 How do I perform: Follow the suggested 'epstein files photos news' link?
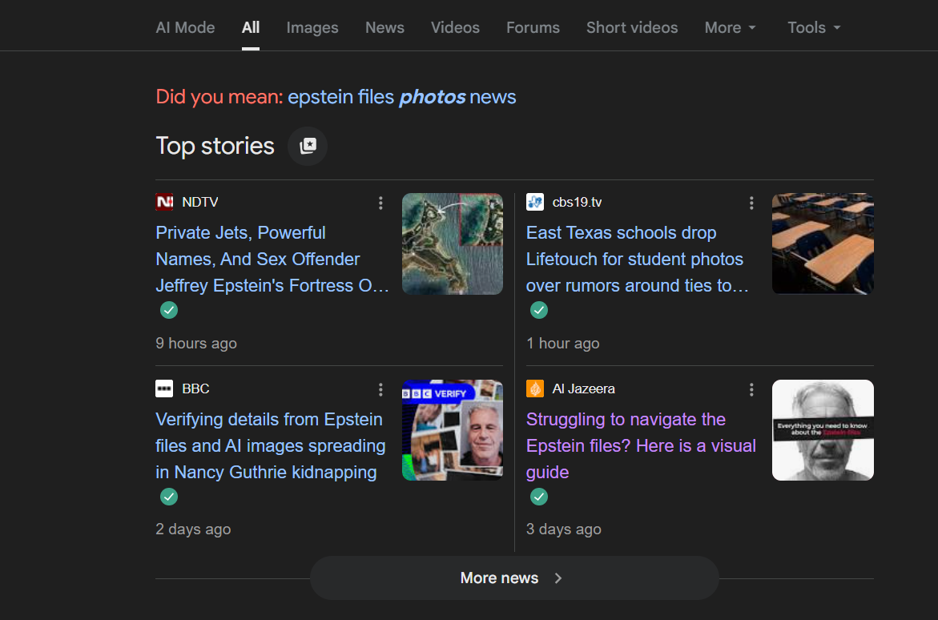(x=401, y=97)
